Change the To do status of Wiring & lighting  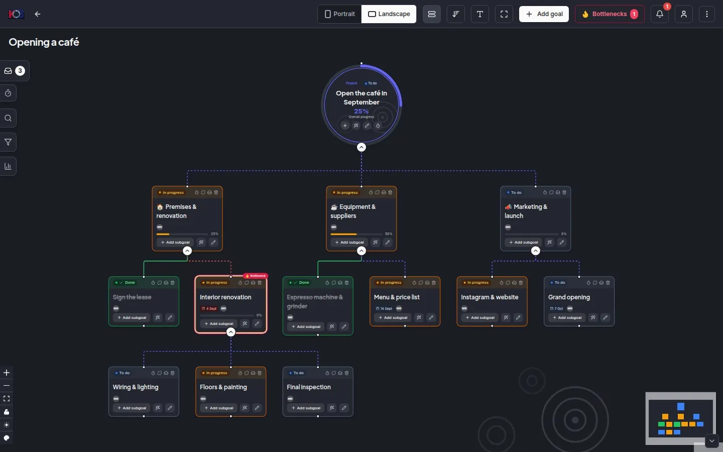123,373
